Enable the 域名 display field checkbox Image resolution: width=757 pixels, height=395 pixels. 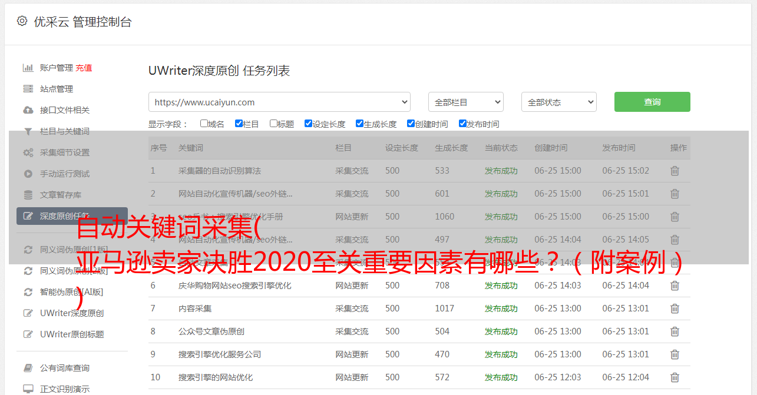pyautogui.click(x=204, y=124)
